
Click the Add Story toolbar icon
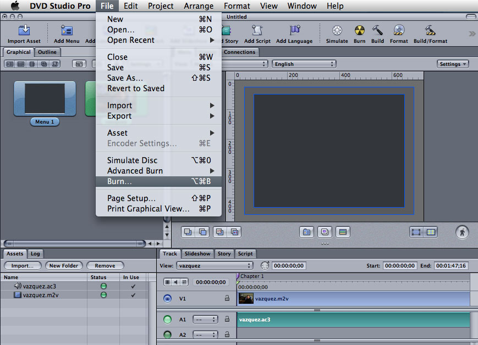(227, 30)
